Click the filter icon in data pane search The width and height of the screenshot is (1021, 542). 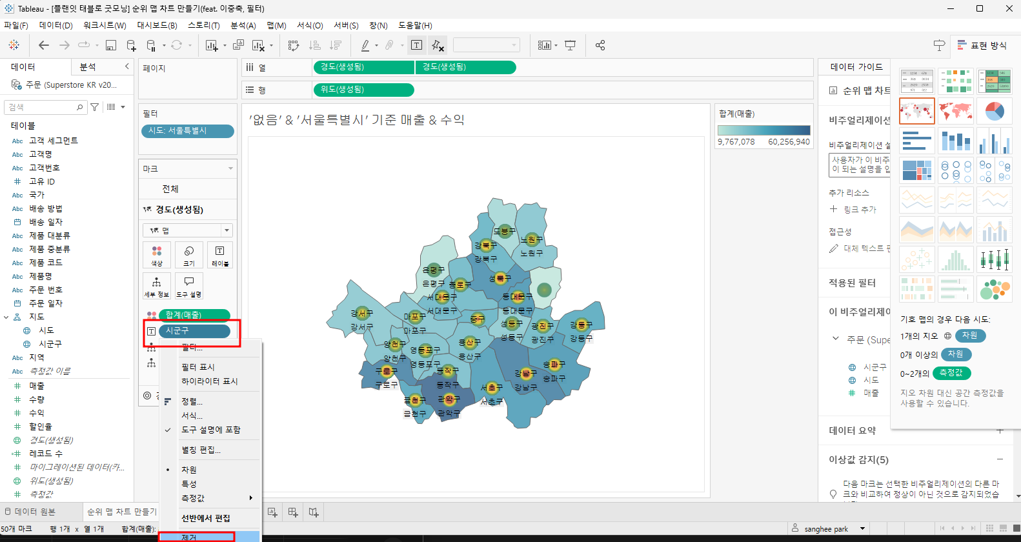95,107
